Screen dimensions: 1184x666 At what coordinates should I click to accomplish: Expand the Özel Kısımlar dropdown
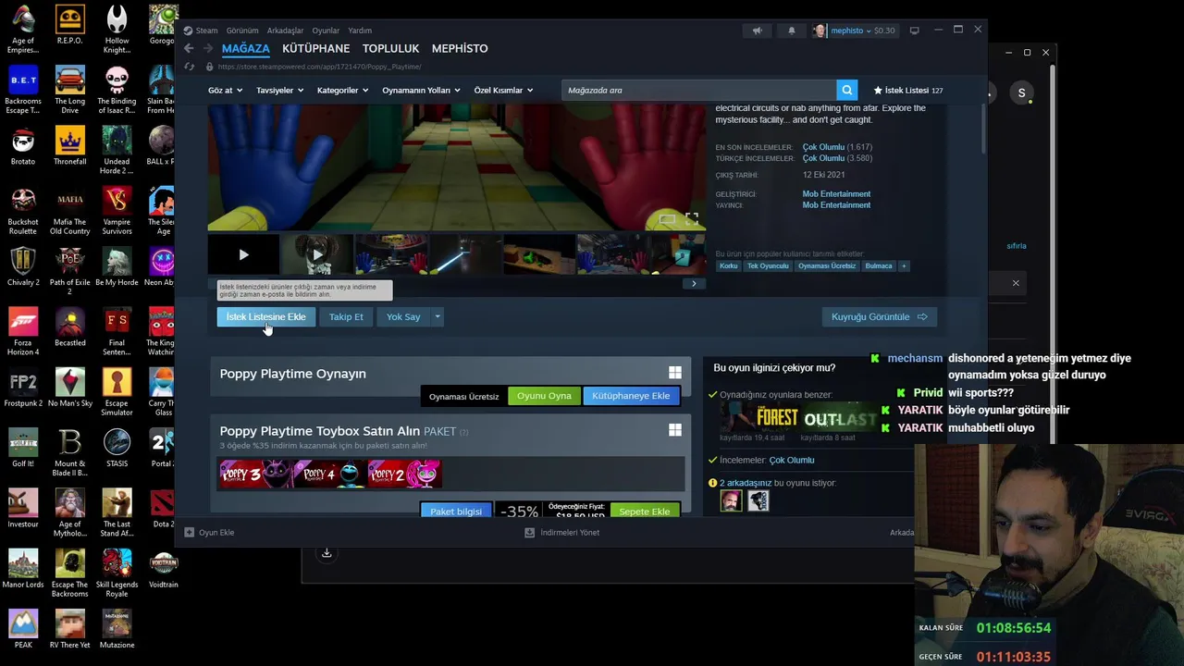click(x=503, y=90)
